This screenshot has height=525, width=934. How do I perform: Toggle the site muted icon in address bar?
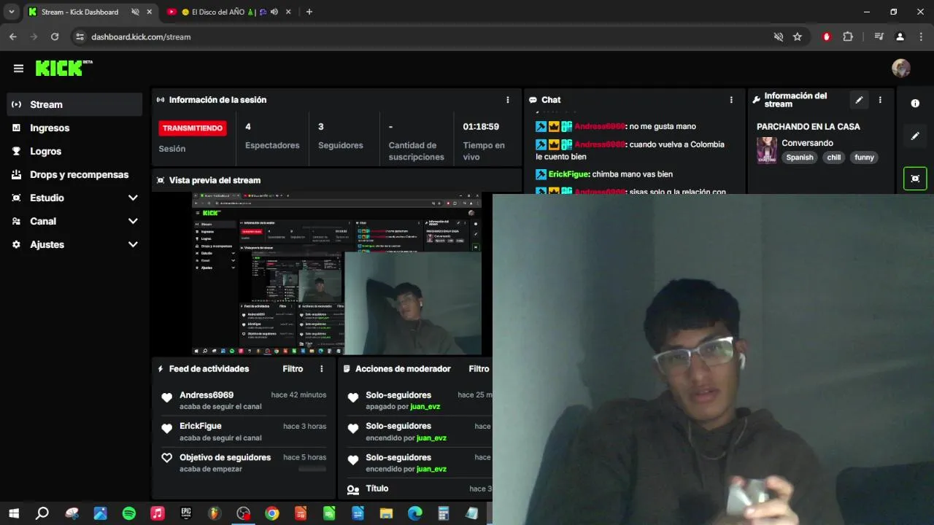pos(779,36)
